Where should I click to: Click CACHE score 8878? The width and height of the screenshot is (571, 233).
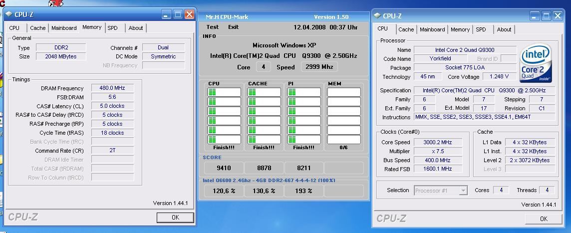[264, 168]
